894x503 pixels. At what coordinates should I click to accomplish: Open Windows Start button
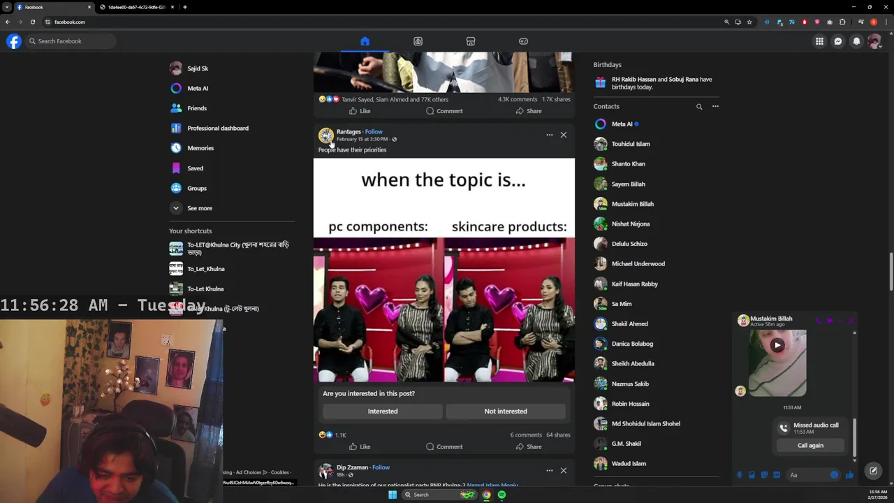click(393, 495)
